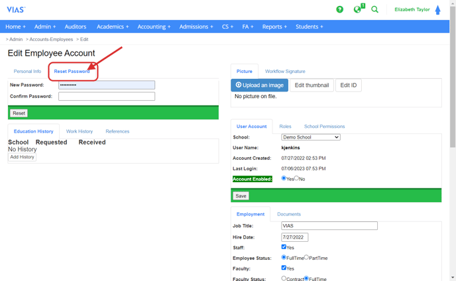
Task: Expand the Reports menu
Action: [274, 27]
